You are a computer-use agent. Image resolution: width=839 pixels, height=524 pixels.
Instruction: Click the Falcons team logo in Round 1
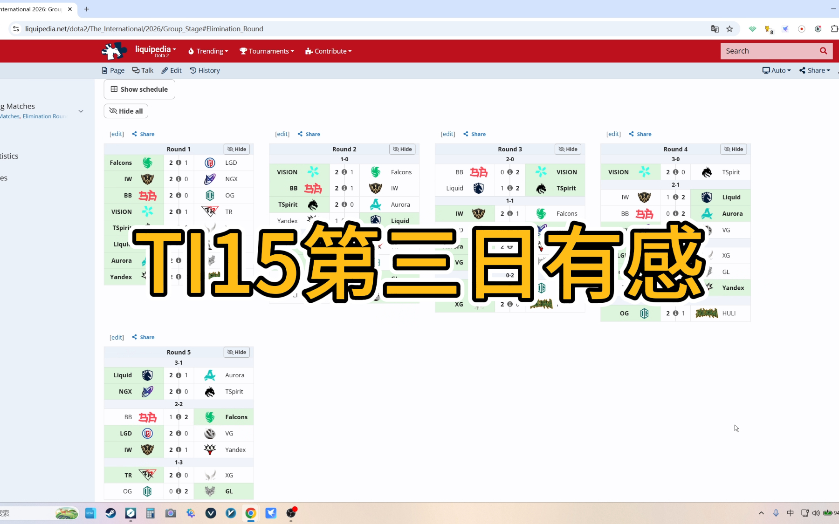[x=147, y=163]
